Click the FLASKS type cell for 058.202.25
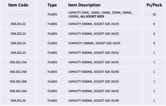166x106 pixels. (x=52, y=53)
